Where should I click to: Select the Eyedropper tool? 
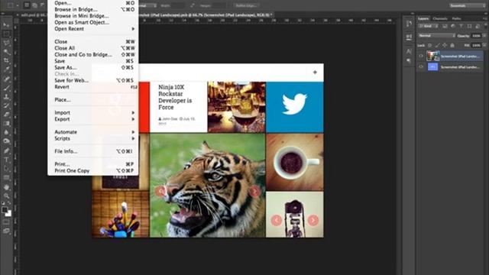pyautogui.click(x=7, y=70)
